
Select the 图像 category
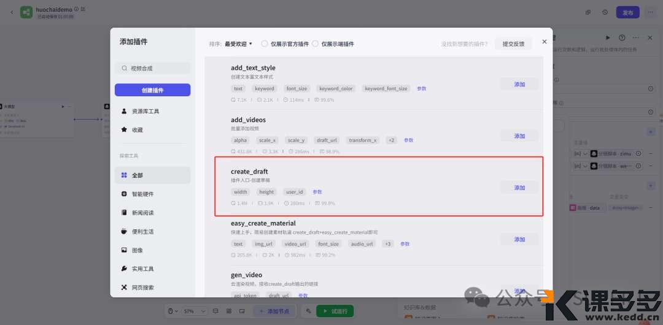(153, 250)
